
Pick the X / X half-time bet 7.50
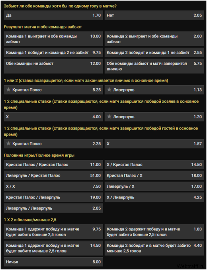(x=53, y=187)
